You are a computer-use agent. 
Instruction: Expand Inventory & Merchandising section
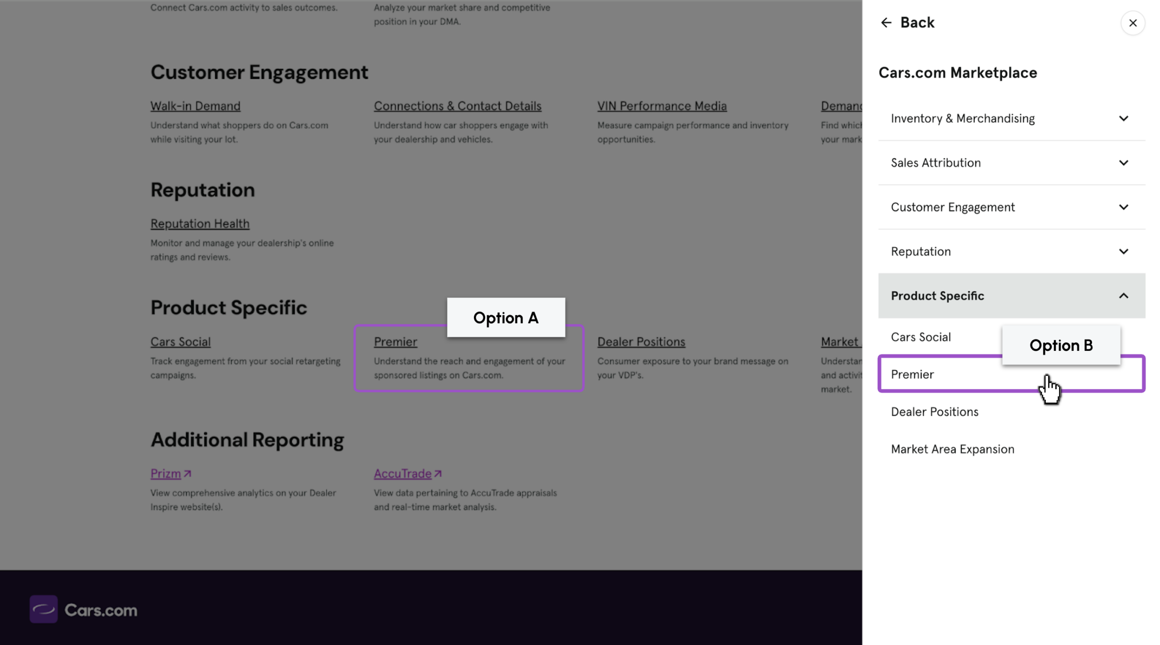click(x=1011, y=119)
